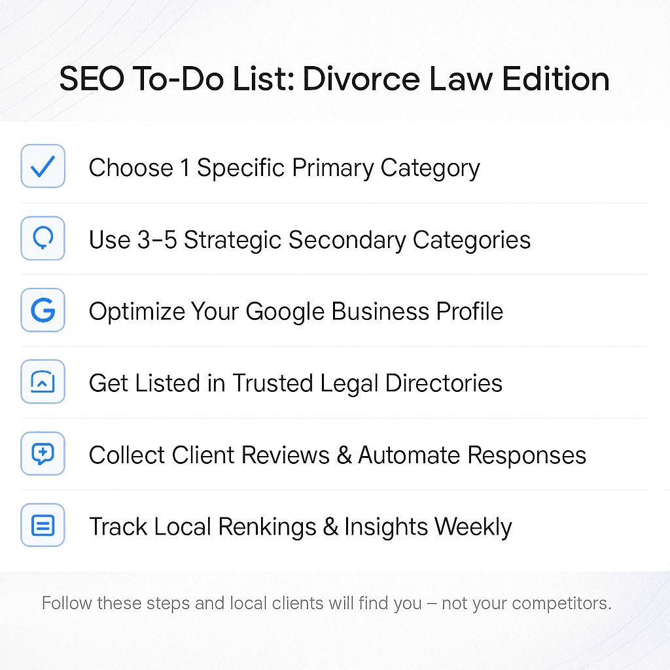The height and width of the screenshot is (670, 670).
Task: Click the 'SEO To-Do List: Divorce Law Edition' title
Action: pyautogui.click(x=334, y=79)
